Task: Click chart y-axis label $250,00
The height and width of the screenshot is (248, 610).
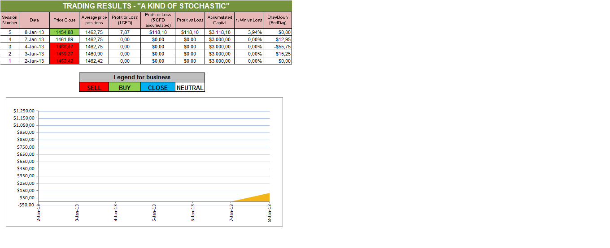Action: 26,183
